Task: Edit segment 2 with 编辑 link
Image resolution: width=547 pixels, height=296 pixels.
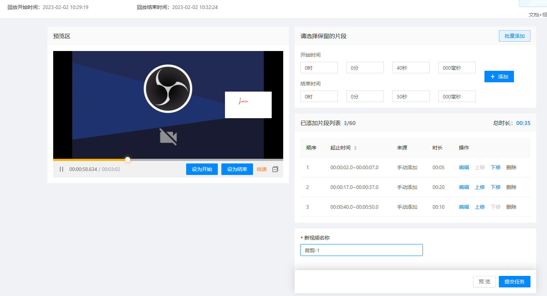Action: tap(464, 187)
